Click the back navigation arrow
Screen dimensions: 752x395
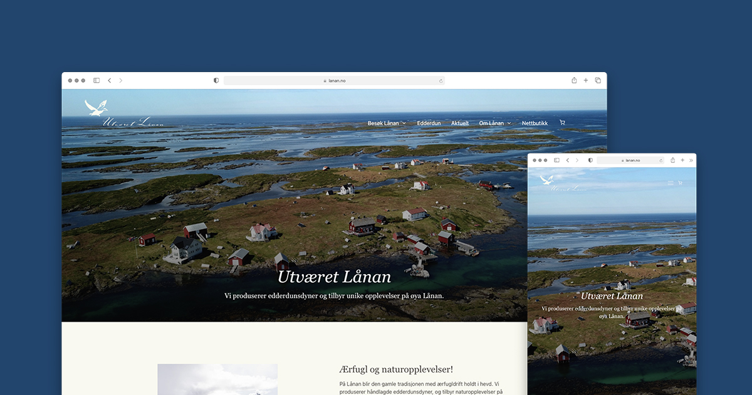pos(109,80)
